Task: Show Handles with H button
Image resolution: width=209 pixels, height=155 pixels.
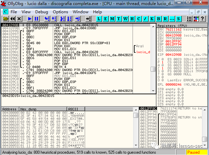Action: (132, 19)
